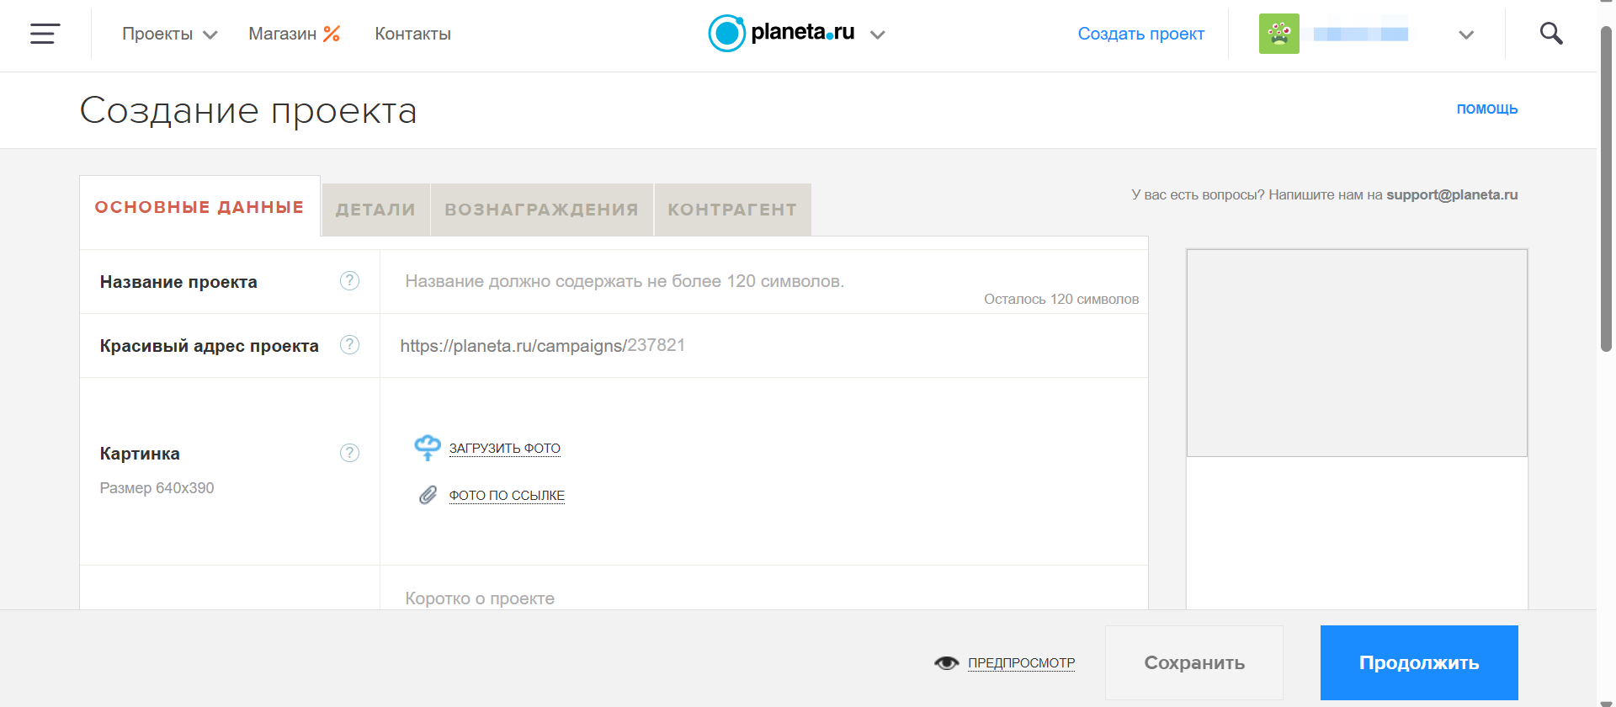Viewport: 1616px width, 707px height.
Task: Click the cloud upload icon for ЗАГРУЗИТЬ ФОТО
Action: point(428,447)
